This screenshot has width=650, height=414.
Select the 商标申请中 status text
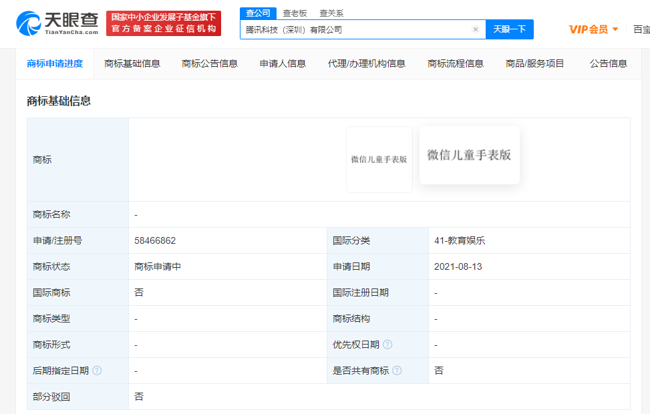[x=158, y=266]
